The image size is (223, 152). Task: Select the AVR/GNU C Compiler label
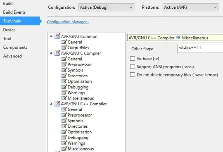81,53
